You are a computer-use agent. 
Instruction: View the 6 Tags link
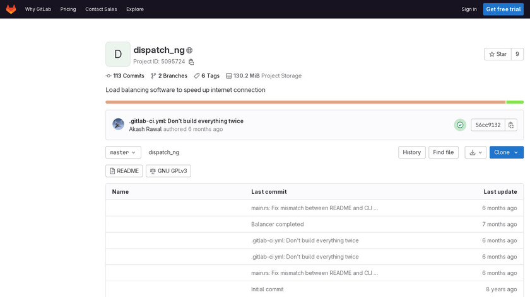click(x=206, y=76)
